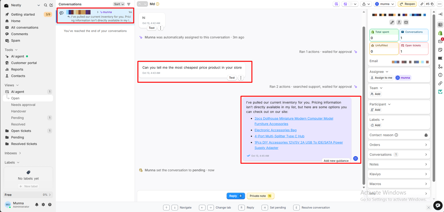Viewport: 444px width, 212px height.
Task: Select the munna conversation in the list
Action: (x=95, y=16)
